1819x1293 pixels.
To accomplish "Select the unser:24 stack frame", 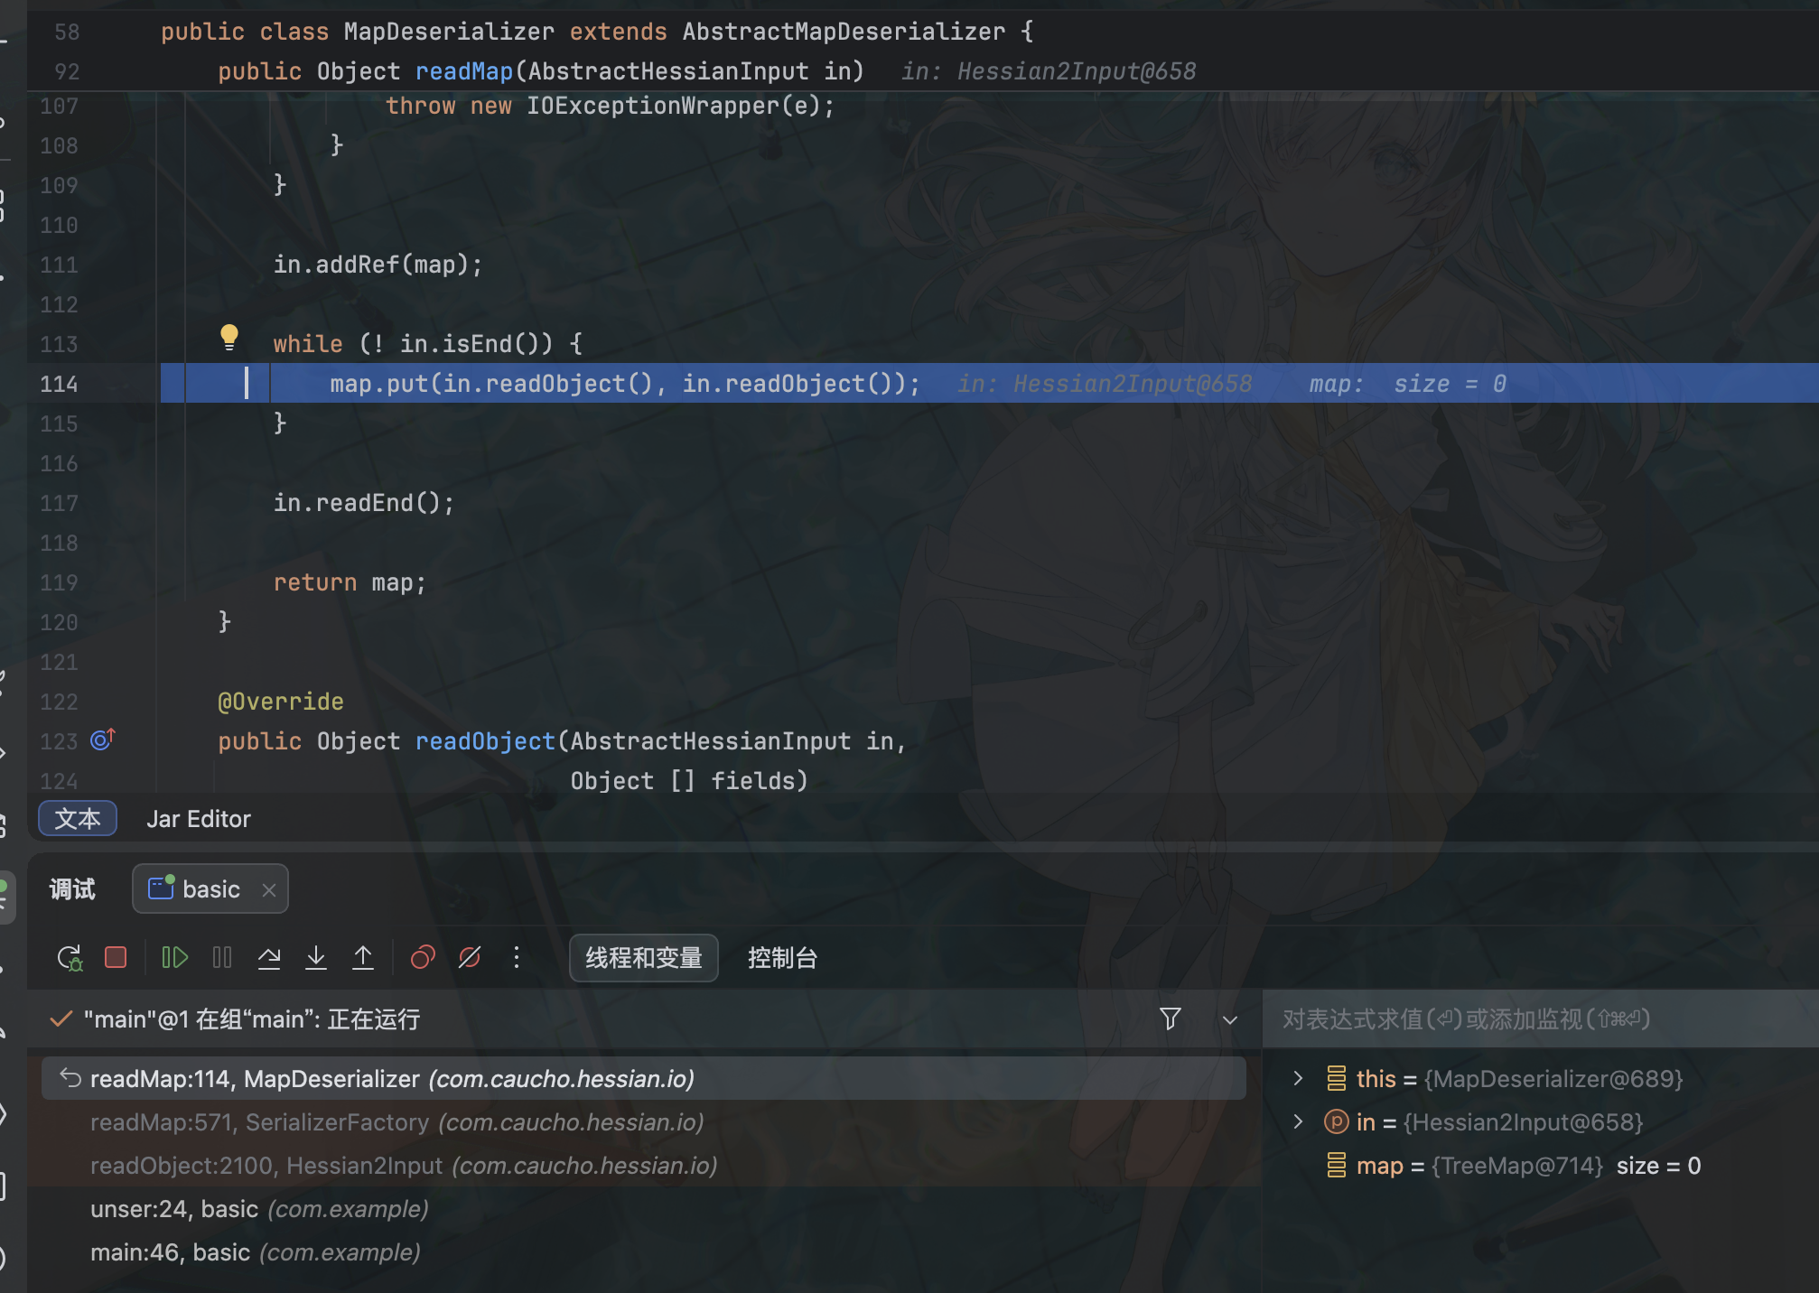I will [x=259, y=1209].
